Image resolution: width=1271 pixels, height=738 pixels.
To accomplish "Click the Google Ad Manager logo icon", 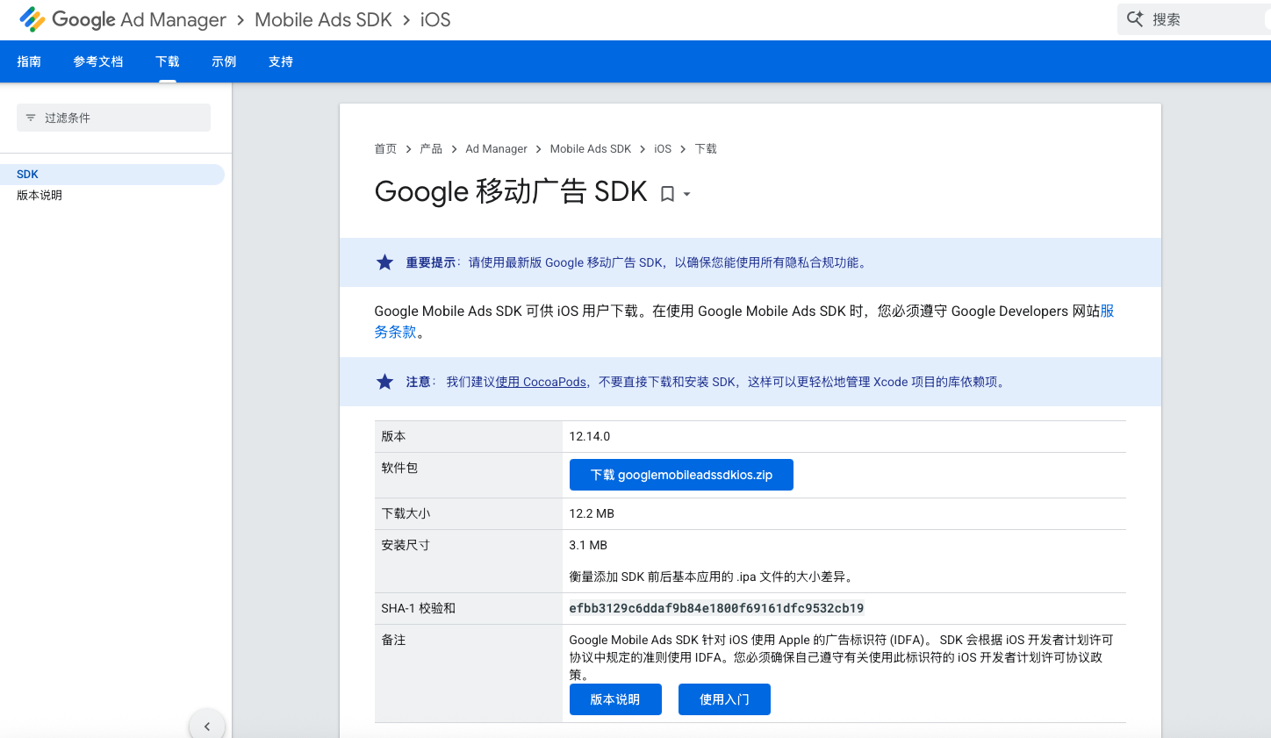I will coord(32,19).
